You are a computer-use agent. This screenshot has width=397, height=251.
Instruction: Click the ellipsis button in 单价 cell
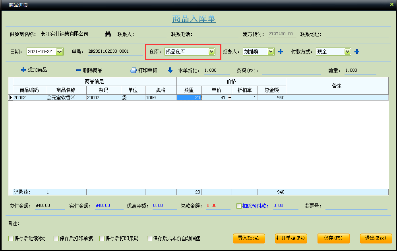(229, 98)
